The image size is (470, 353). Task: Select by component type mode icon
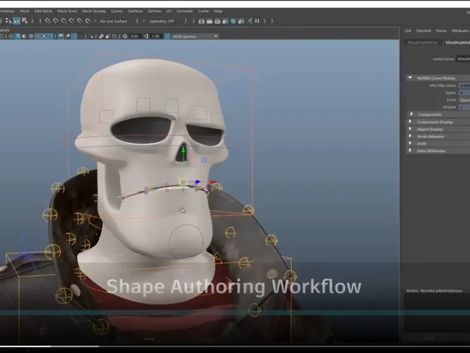[25, 21]
